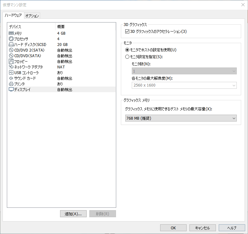
Task: Click the processor (プロセッサ) chip icon
Action: (11, 39)
